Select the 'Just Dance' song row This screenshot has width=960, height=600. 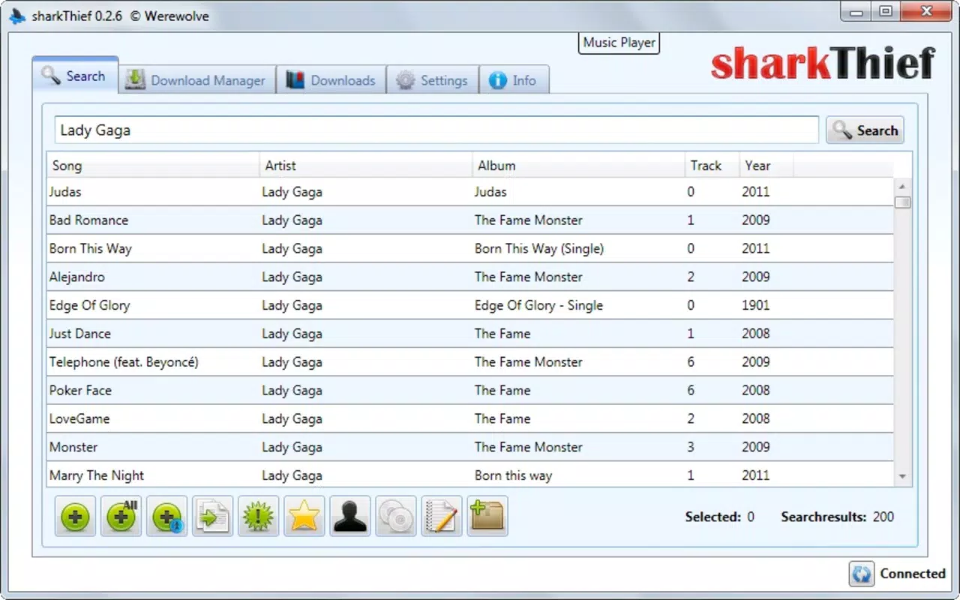470,334
